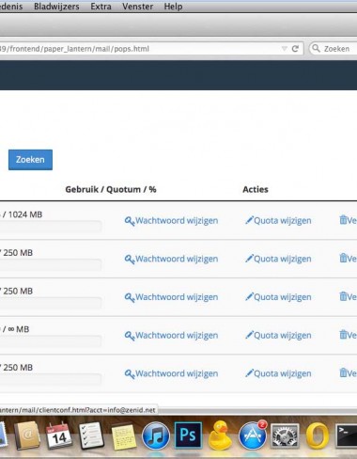This screenshot has height=459, width=357.
Task: Click the blue Zoeken button
Action: [30, 160]
